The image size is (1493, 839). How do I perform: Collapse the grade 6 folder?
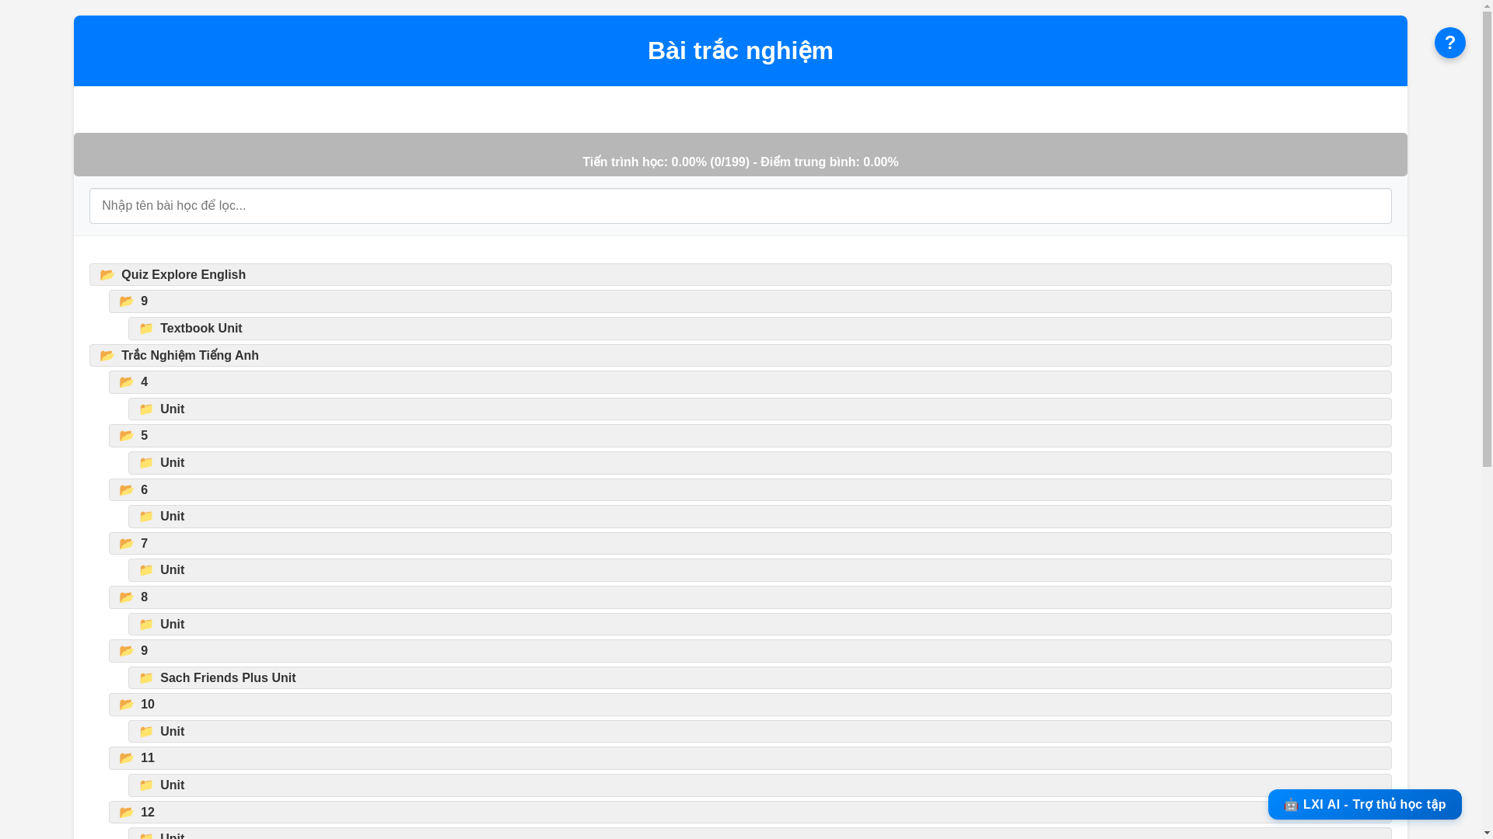pyautogui.click(x=750, y=489)
